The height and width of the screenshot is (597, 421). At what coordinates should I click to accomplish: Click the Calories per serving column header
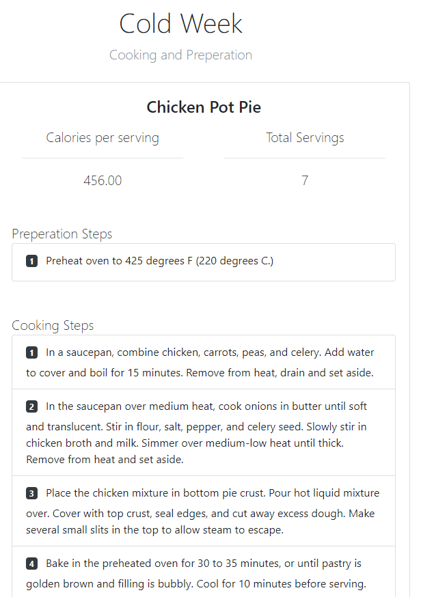pyautogui.click(x=103, y=138)
